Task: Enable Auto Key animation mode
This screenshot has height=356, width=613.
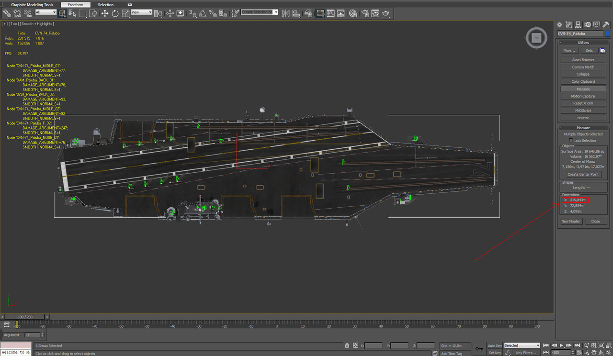Action: point(494,345)
